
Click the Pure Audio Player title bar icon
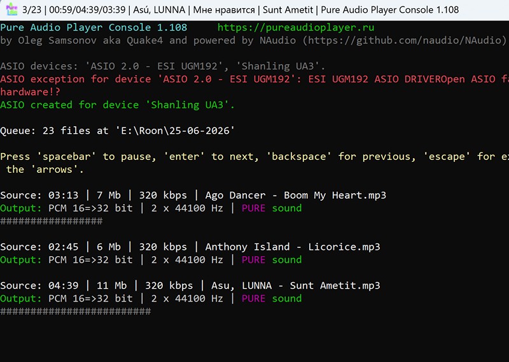pyautogui.click(x=11, y=9)
